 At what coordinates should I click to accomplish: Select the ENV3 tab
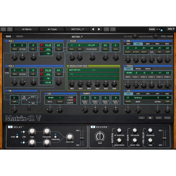(148, 44)
